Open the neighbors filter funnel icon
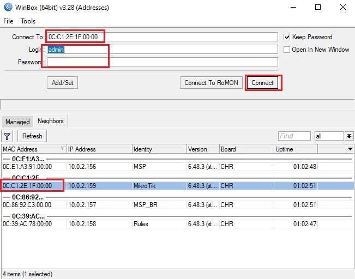 tap(7, 136)
